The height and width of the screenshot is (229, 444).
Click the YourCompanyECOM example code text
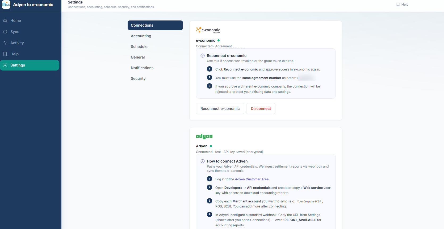(309, 202)
